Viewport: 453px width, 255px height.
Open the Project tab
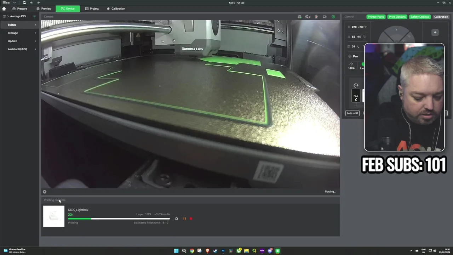pos(92,8)
